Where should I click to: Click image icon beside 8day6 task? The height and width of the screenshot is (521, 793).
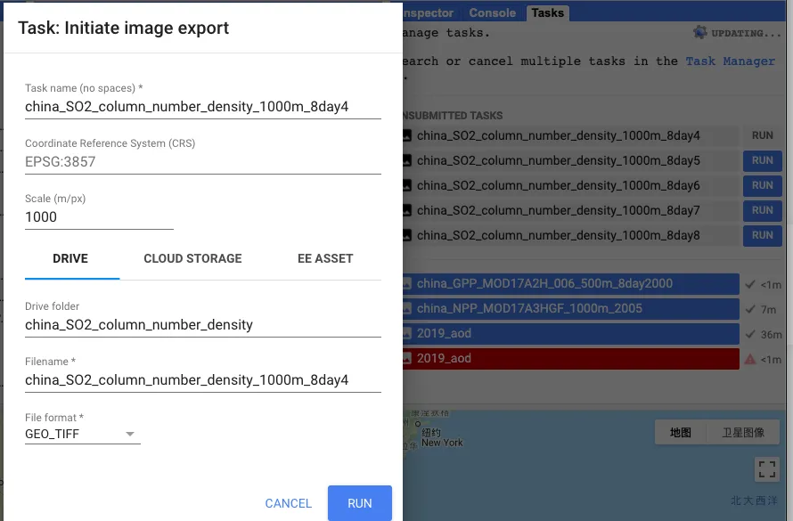[408, 186]
